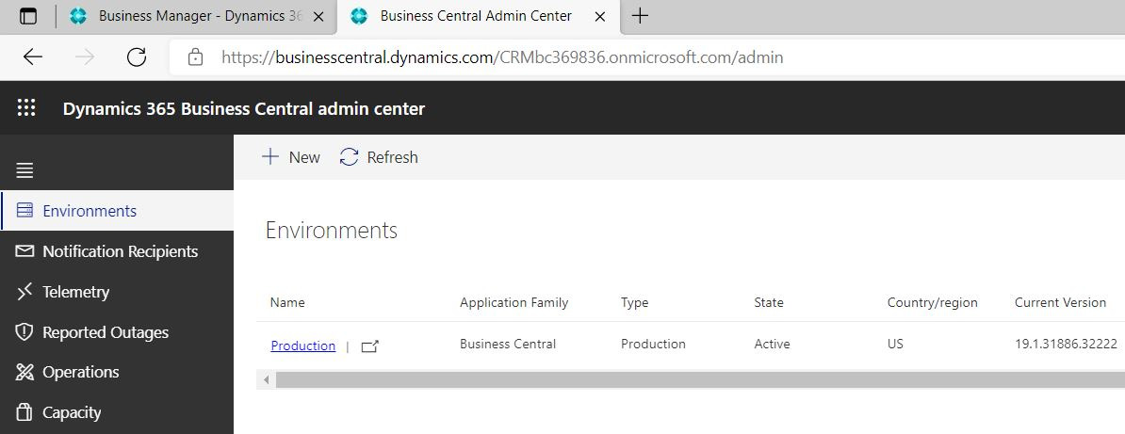1125x434 pixels.
Task: Open the Production environment link
Action: [x=302, y=346]
